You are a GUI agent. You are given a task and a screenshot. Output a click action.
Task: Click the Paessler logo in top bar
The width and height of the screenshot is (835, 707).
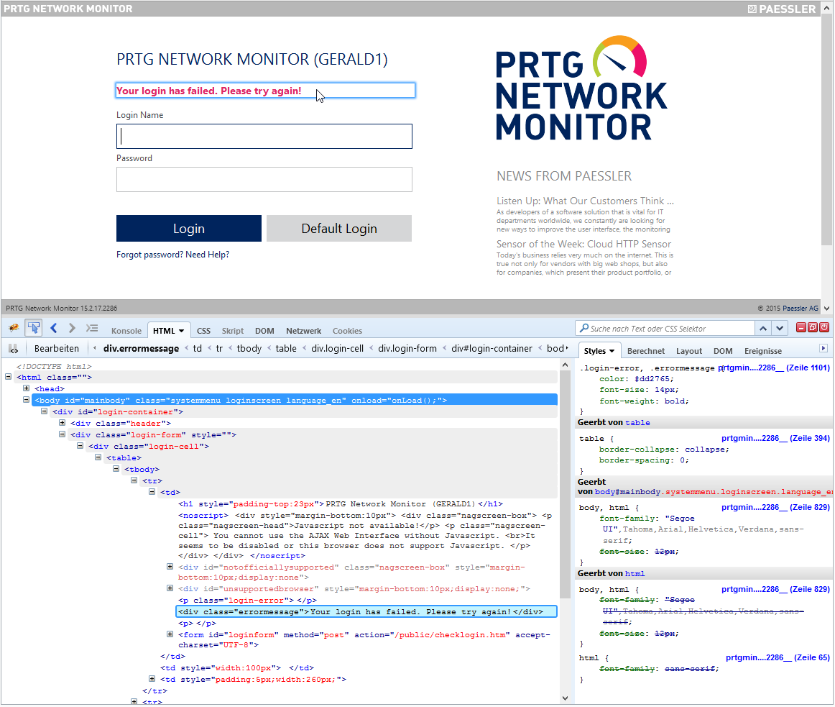coord(781,9)
